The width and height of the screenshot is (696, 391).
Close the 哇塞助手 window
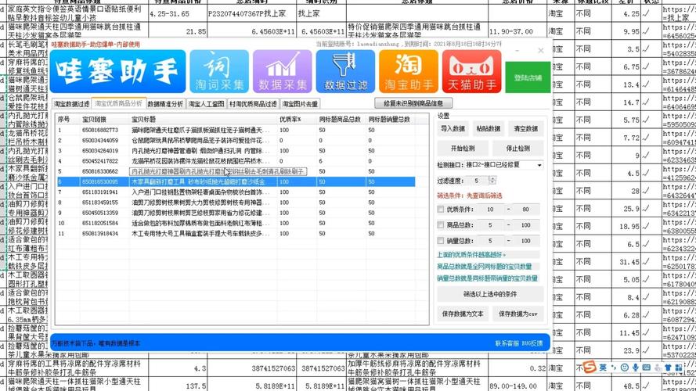[541, 51]
